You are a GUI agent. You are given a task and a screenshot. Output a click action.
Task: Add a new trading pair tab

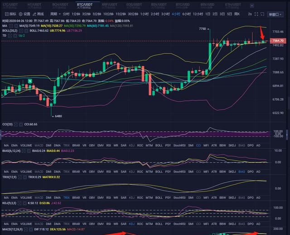[252, 6]
